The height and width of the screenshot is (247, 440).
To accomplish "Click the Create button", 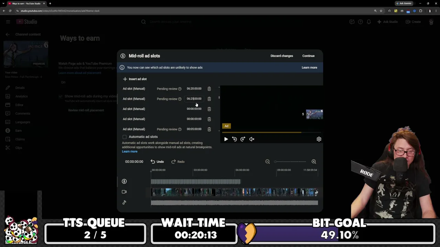I will point(413,22).
